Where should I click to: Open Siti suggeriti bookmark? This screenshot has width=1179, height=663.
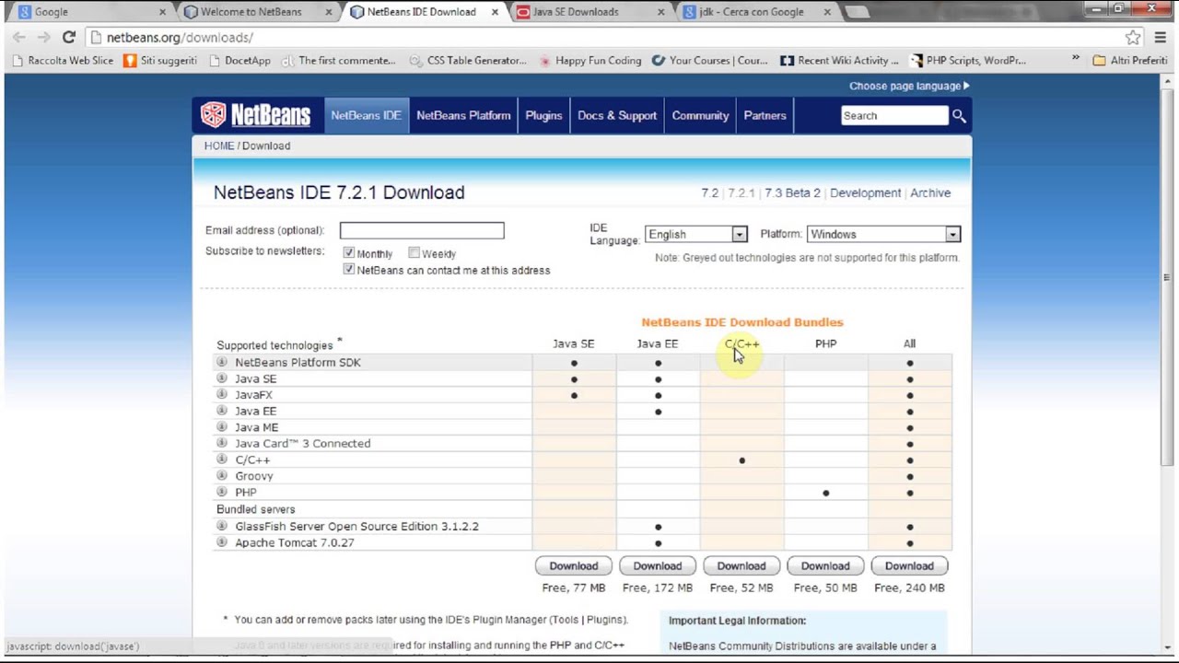160,61
